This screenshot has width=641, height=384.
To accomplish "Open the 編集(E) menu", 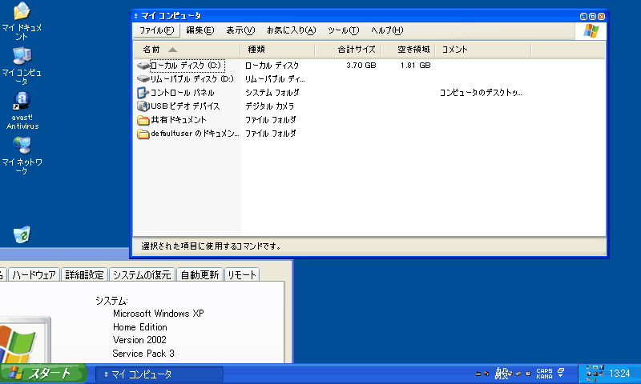I will (x=200, y=30).
